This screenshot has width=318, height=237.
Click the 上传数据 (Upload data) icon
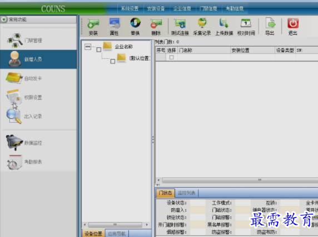224,23
